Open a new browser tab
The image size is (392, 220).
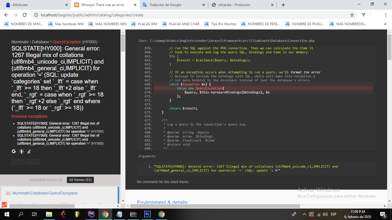click(283, 5)
